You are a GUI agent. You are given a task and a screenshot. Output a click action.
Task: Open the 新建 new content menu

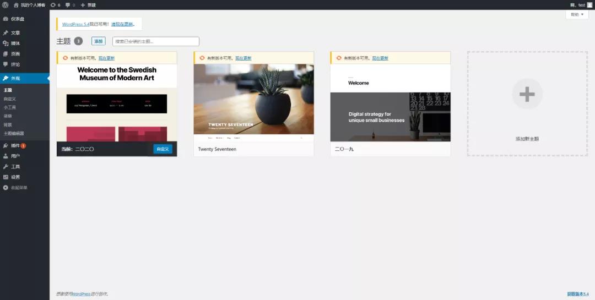pos(88,5)
